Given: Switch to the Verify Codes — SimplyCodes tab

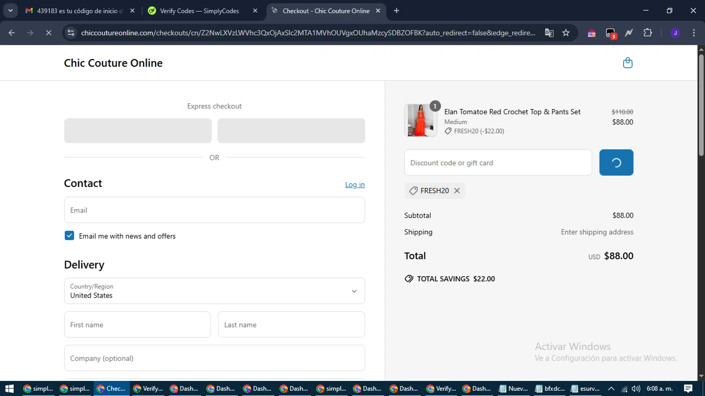Looking at the screenshot, I should pos(203,11).
